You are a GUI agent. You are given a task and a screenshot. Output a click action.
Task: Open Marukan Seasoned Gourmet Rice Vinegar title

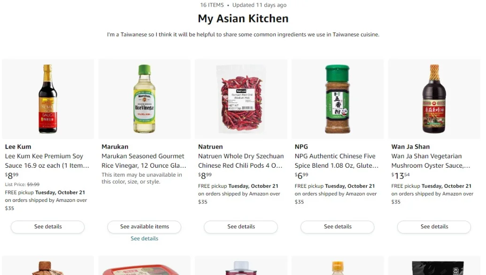[x=144, y=161]
